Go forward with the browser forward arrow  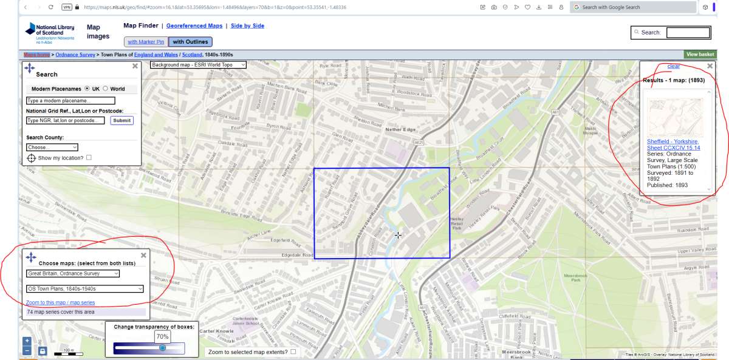[39, 7]
